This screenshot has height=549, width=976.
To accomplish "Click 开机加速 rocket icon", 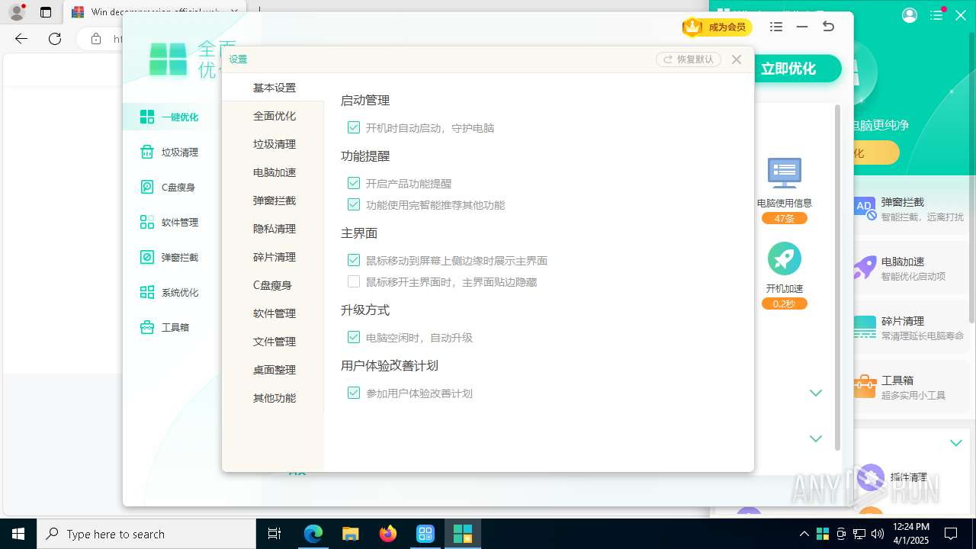I will click(x=784, y=258).
